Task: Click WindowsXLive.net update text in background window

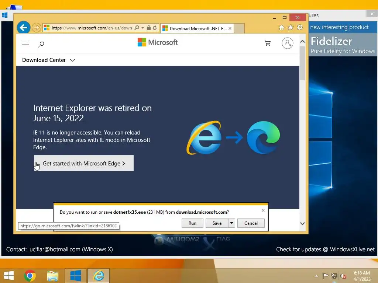Action: point(326,249)
